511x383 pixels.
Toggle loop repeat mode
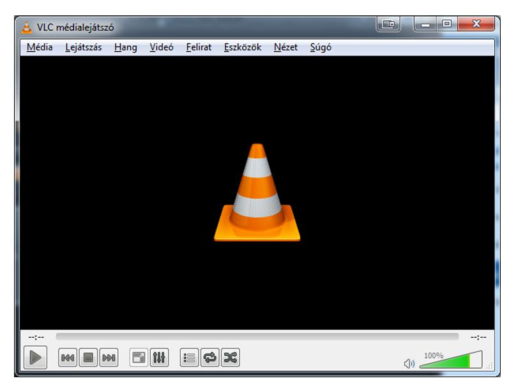pos(210,357)
